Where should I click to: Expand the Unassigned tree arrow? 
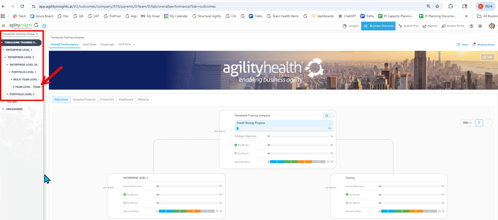click(3, 109)
